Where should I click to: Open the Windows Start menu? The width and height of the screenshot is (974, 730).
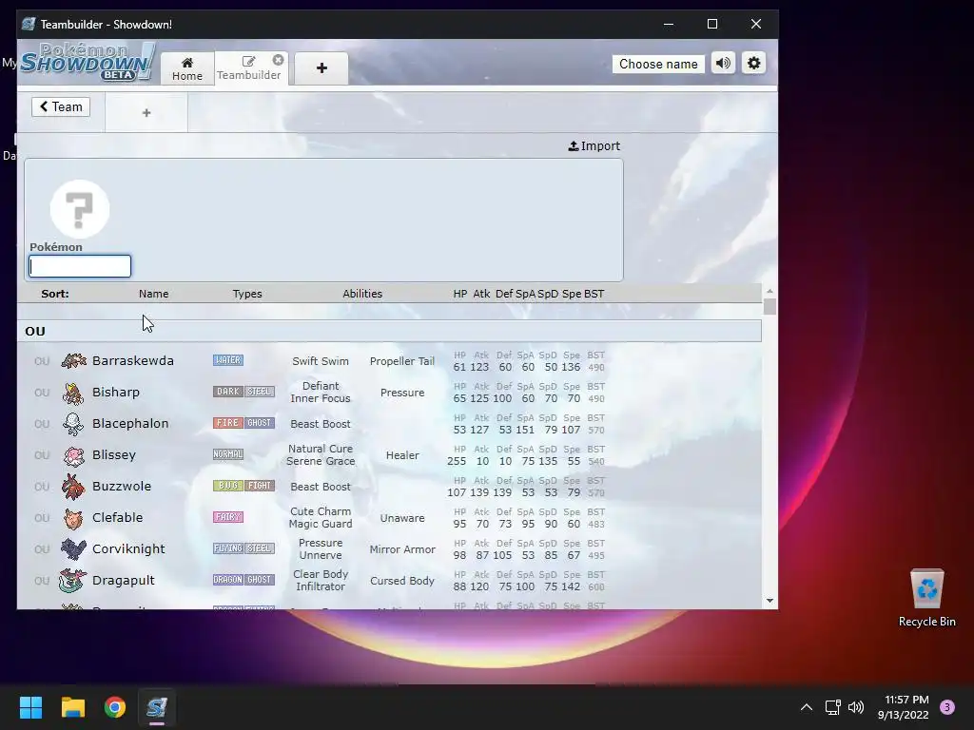point(30,707)
